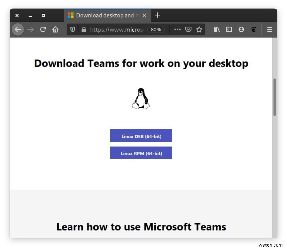Screen dimensions: 287x249
Task: Select the Download desktop and mobile tab
Action: [x=107, y=15]
